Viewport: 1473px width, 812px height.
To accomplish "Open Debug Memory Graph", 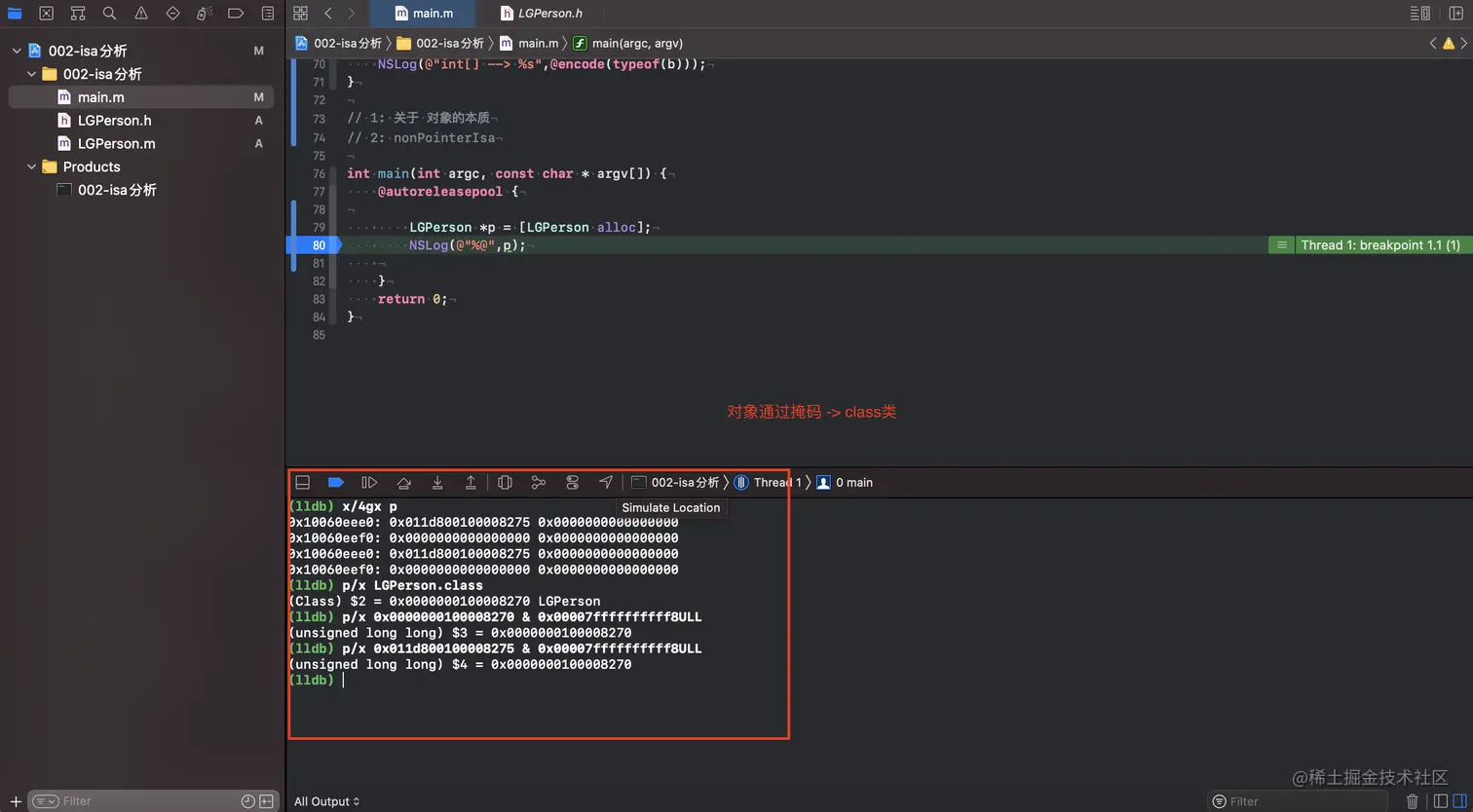I will coord(538,482).
